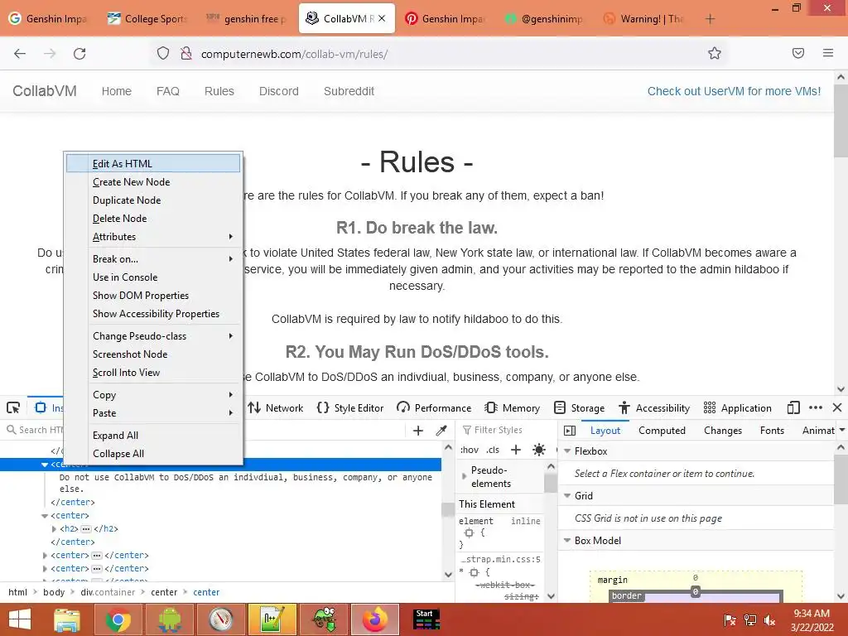
Task: Open the Network panel
Action: [276, 407]
